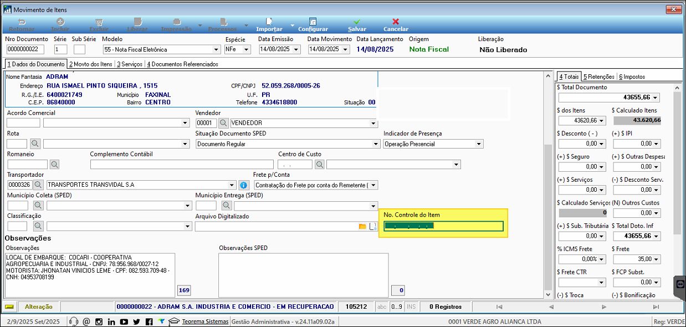The image size is (686, 327).
Task: Expand the Vendedor name dropdown
Action: 373,123
